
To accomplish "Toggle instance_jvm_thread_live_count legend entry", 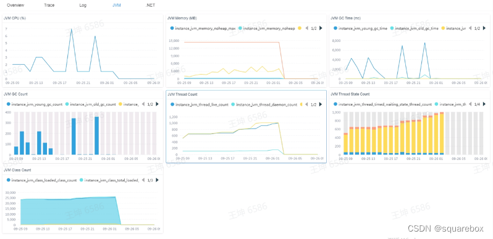I will pyautogui.click(x=200, y=104).
